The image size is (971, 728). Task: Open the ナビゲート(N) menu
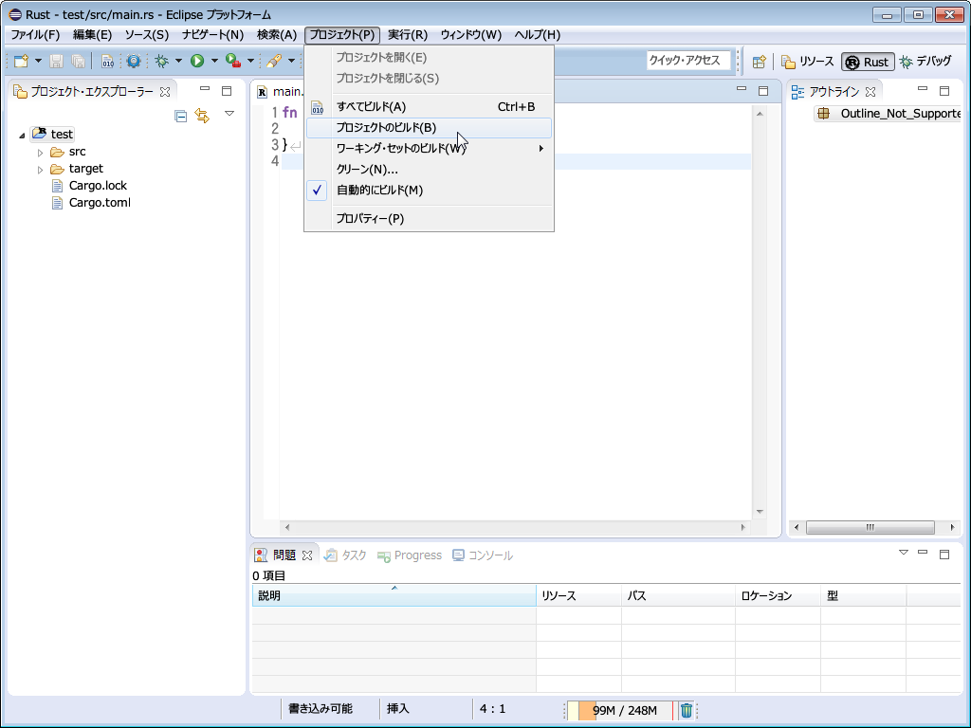[212, 35]
